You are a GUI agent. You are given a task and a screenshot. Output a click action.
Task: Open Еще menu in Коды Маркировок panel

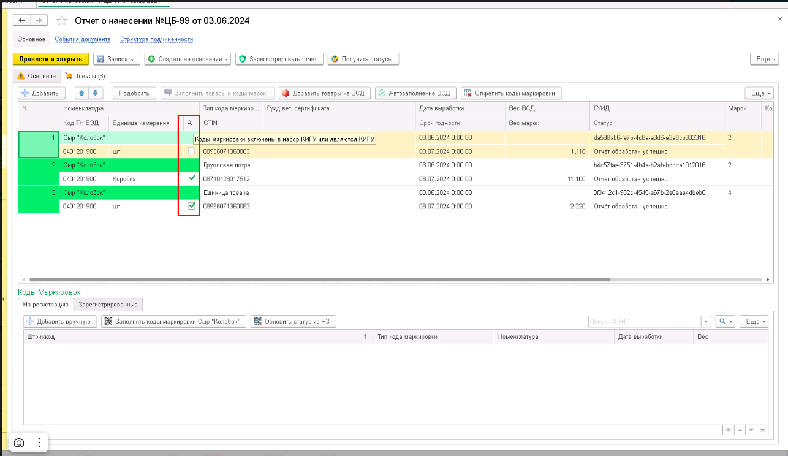click(x=754, y=321)
